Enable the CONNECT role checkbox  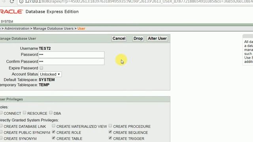click(x=1, y=112)
